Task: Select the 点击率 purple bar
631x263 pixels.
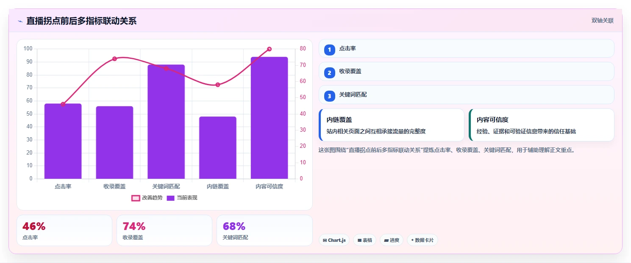Action: (63, 141)
